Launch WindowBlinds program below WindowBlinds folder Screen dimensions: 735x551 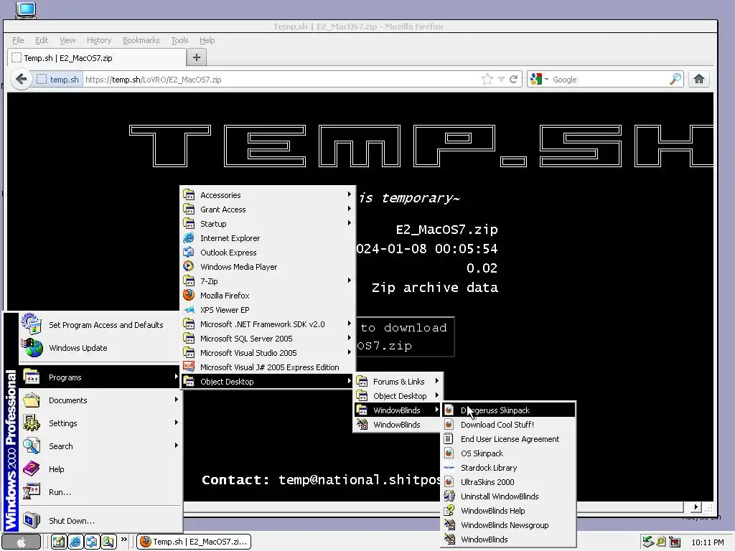coord(397,425)
